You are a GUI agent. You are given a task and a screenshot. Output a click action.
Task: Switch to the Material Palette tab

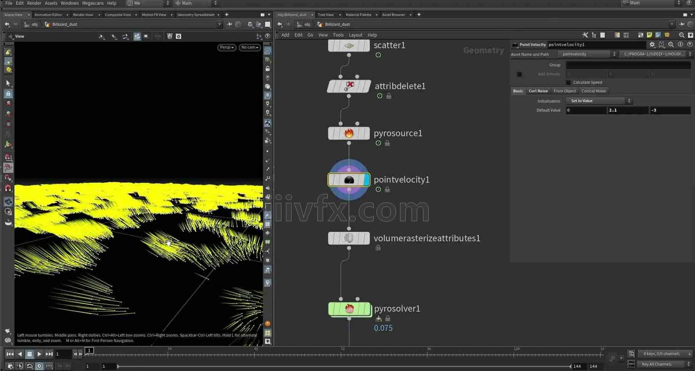(358, 15)
